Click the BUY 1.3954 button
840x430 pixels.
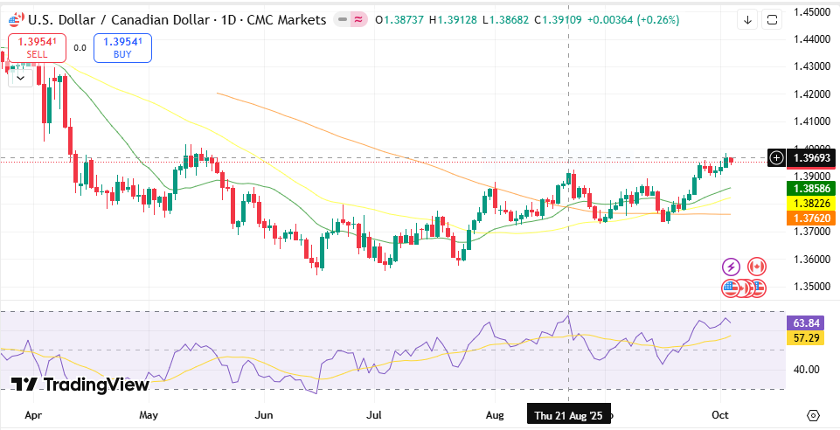122,48
